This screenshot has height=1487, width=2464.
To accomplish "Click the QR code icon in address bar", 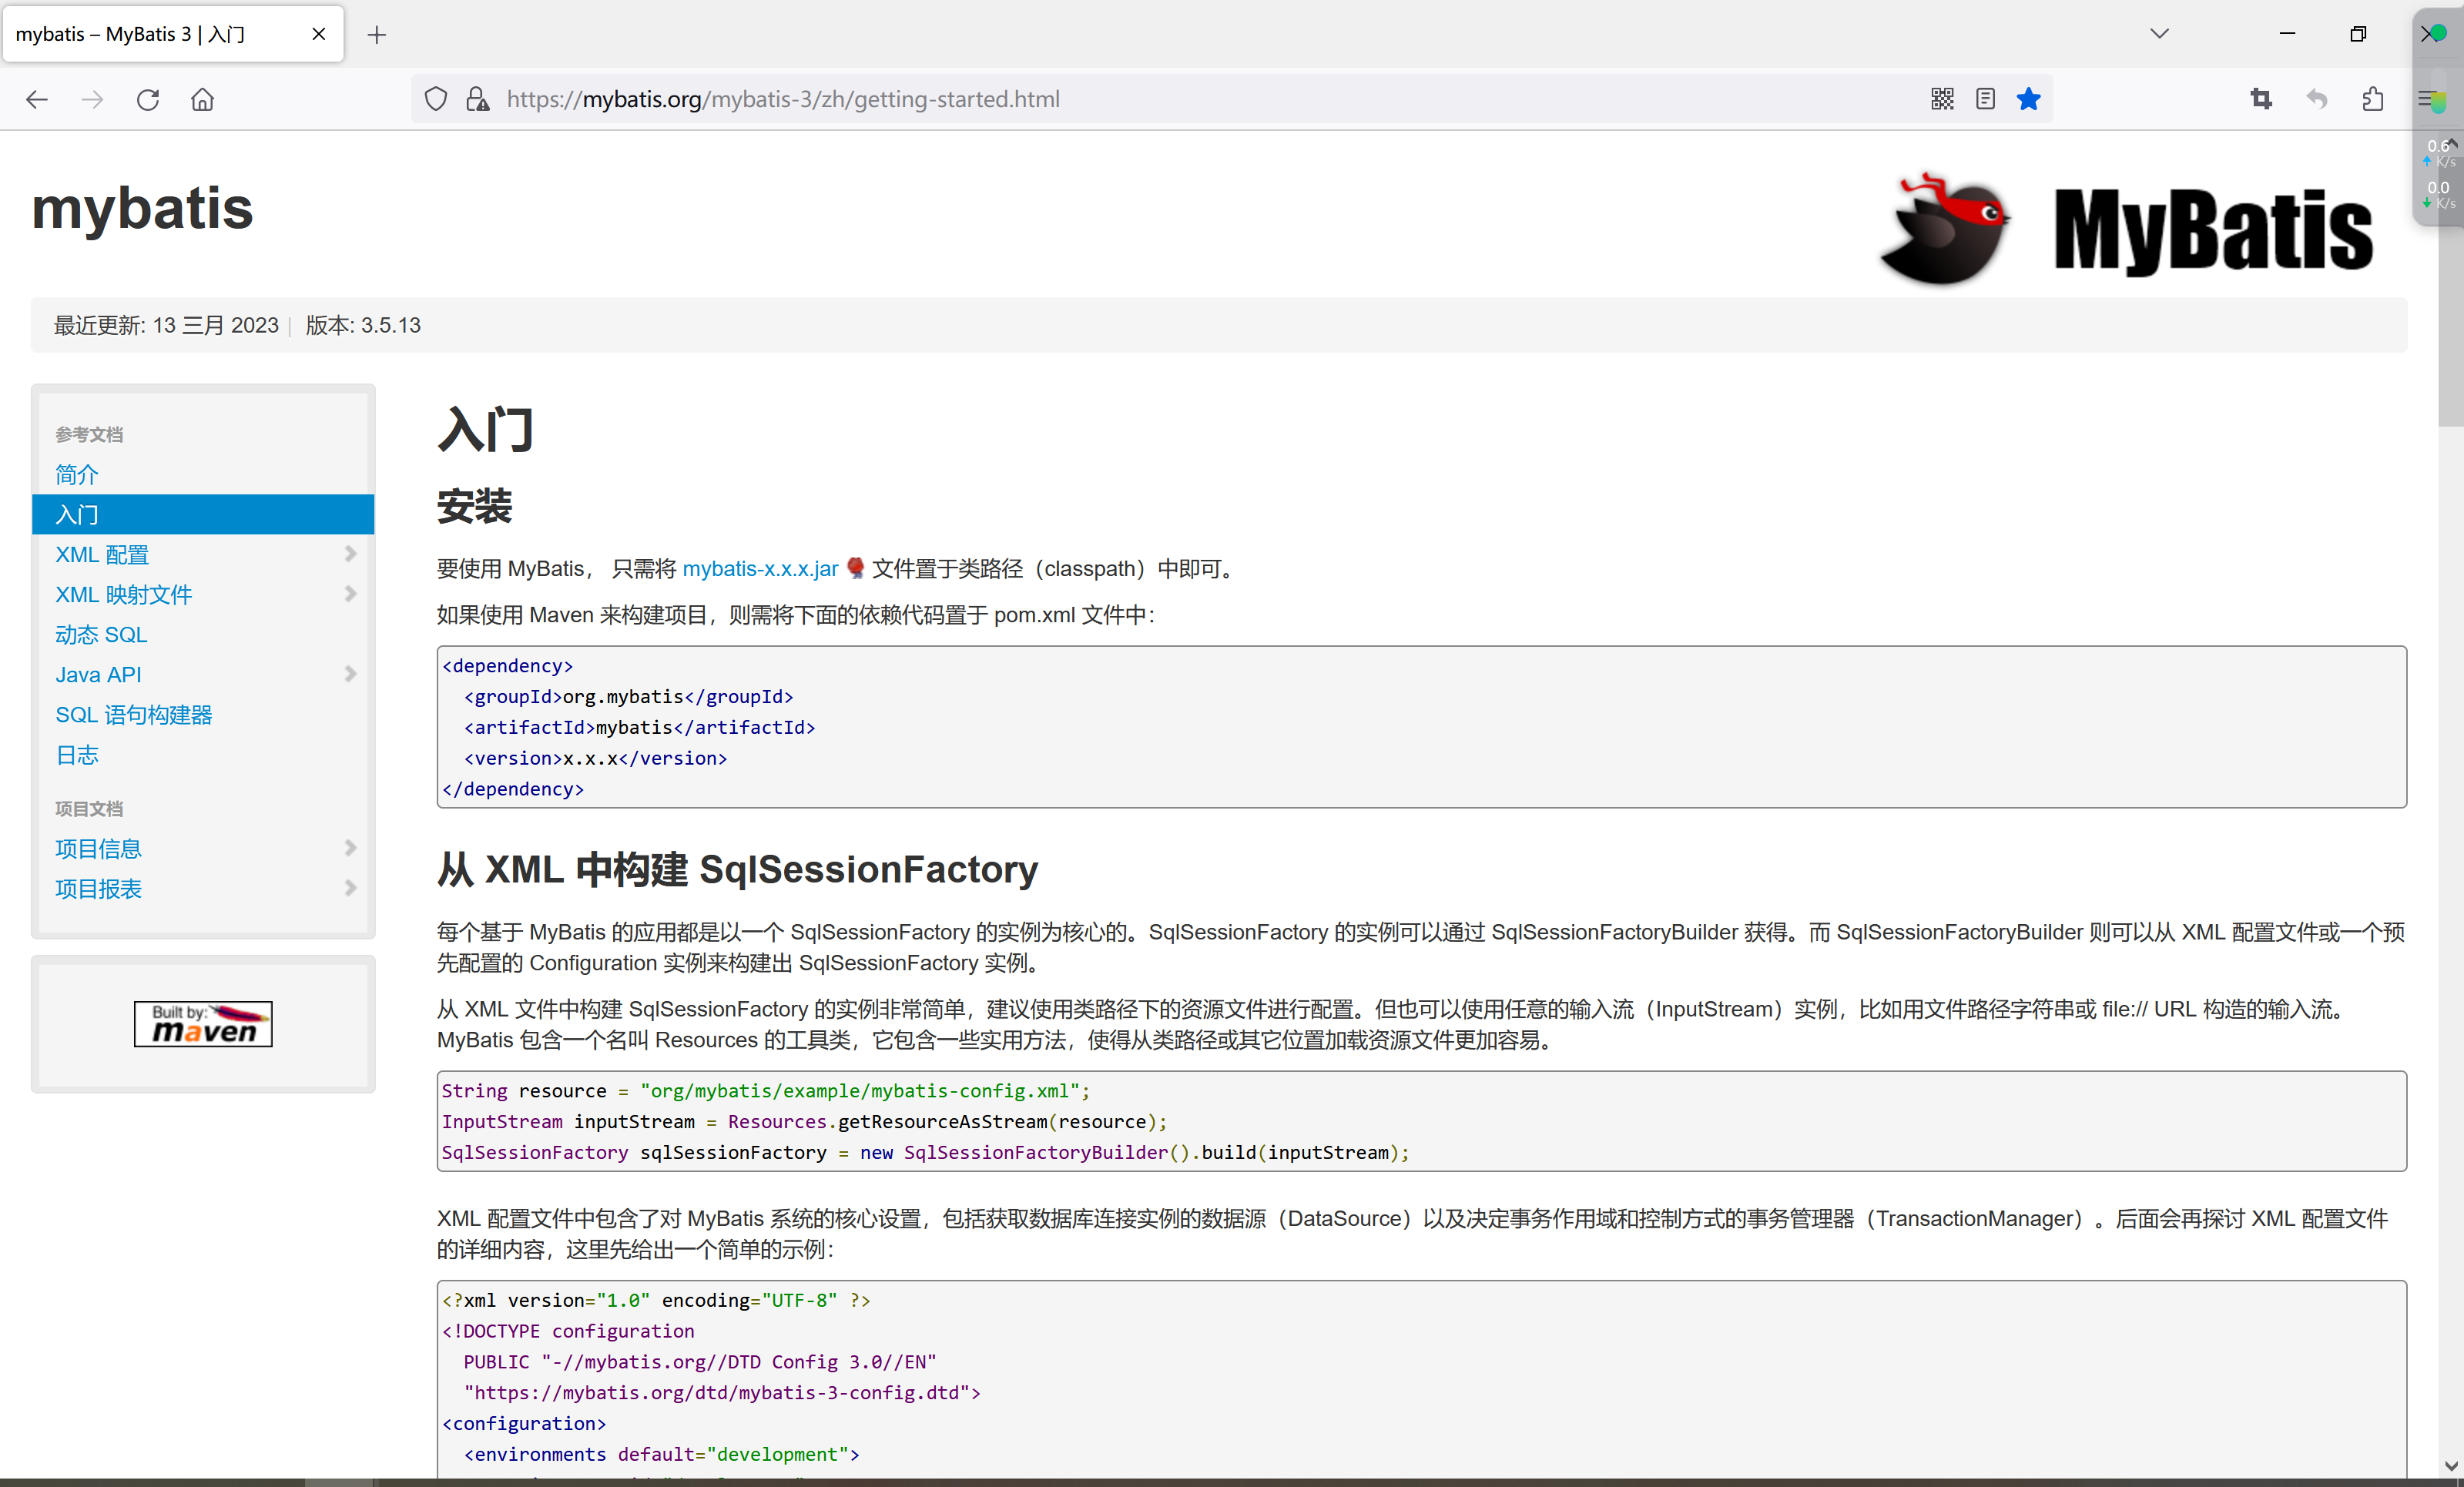I will (1942, 99).
